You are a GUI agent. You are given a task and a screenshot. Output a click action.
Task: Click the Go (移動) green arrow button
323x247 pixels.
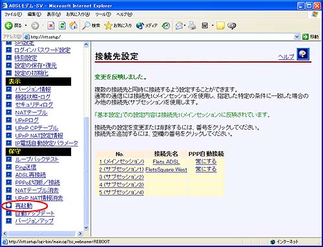click(310, 37)
